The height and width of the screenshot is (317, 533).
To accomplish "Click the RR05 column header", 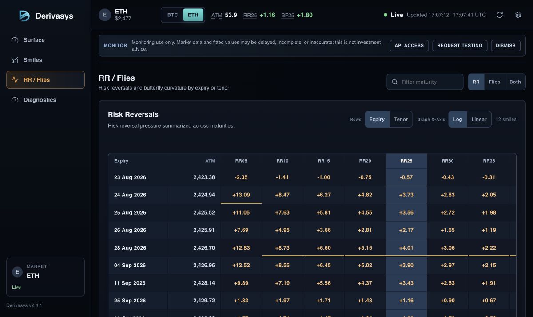I will tap(241, 161).
